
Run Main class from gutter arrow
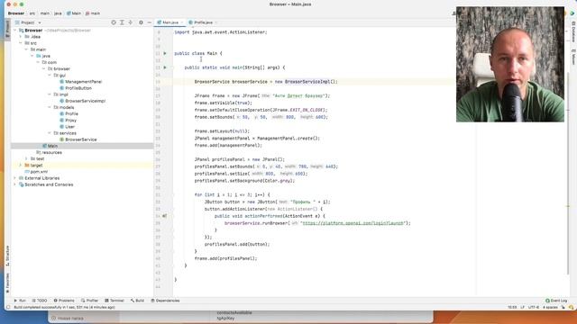click(x=165, y=53)
